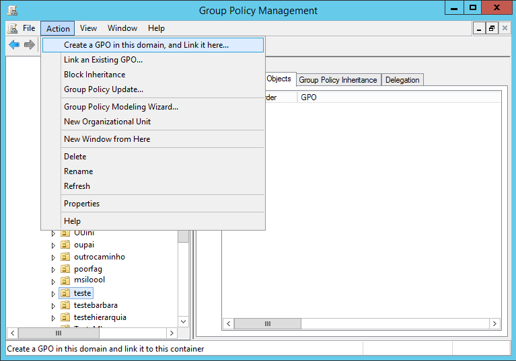Viewport: 516px width, 361px height.
Task: Click the poorfag OU folder icon
Action: [65, 269]
